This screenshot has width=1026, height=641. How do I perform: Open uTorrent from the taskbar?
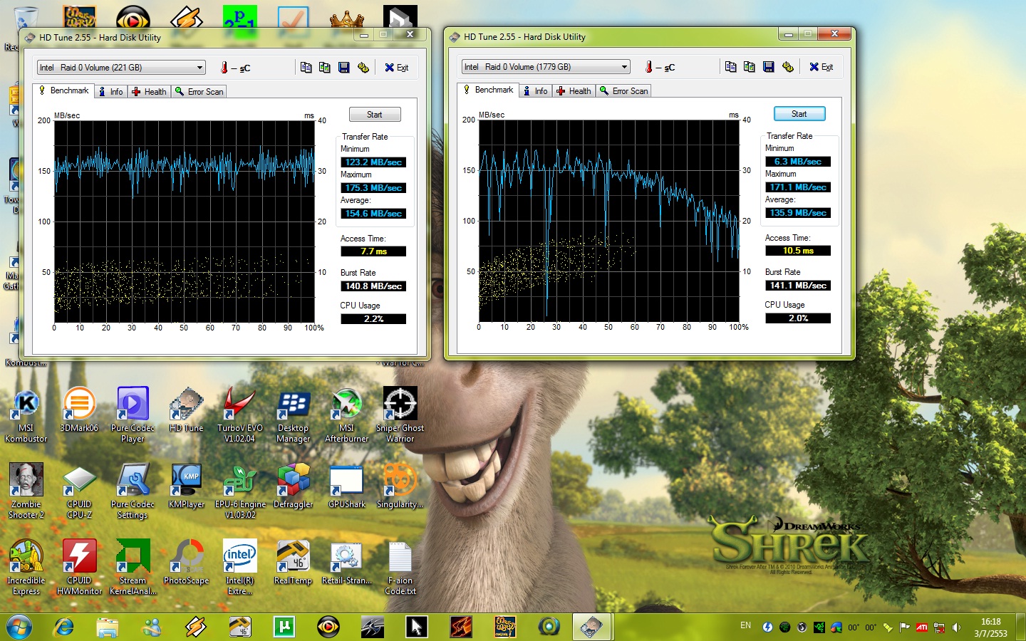284,627
